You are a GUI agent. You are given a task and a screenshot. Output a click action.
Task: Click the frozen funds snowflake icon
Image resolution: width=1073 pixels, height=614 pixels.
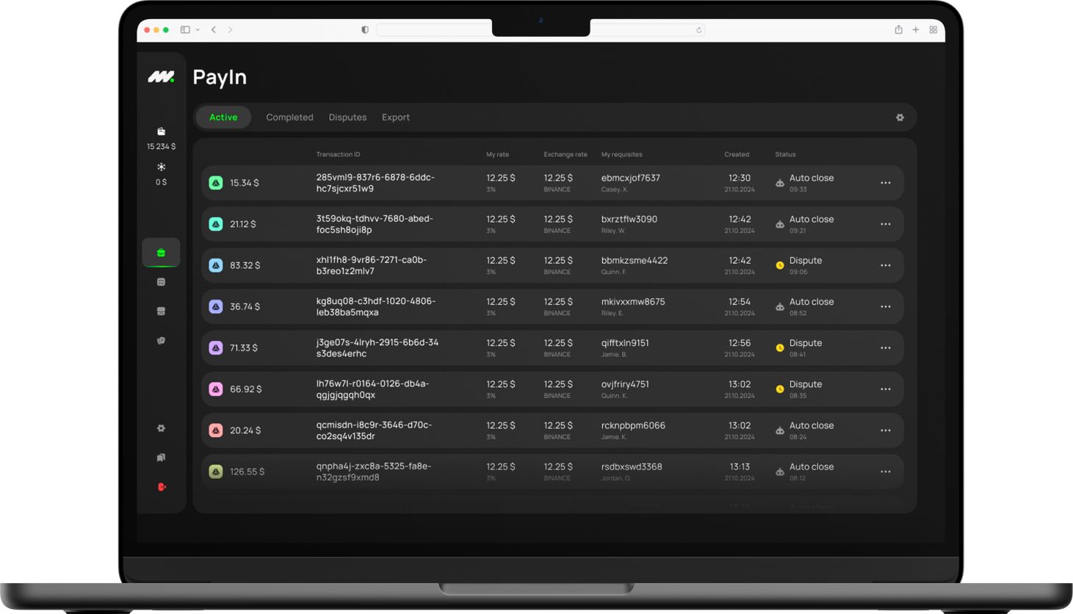point(161,167)
